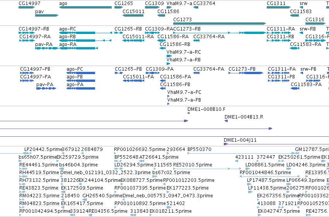Click protein CG11583-PA
The height and width of the screenshot is (217, 329).
pyautogui.click(x=306, y=85)
